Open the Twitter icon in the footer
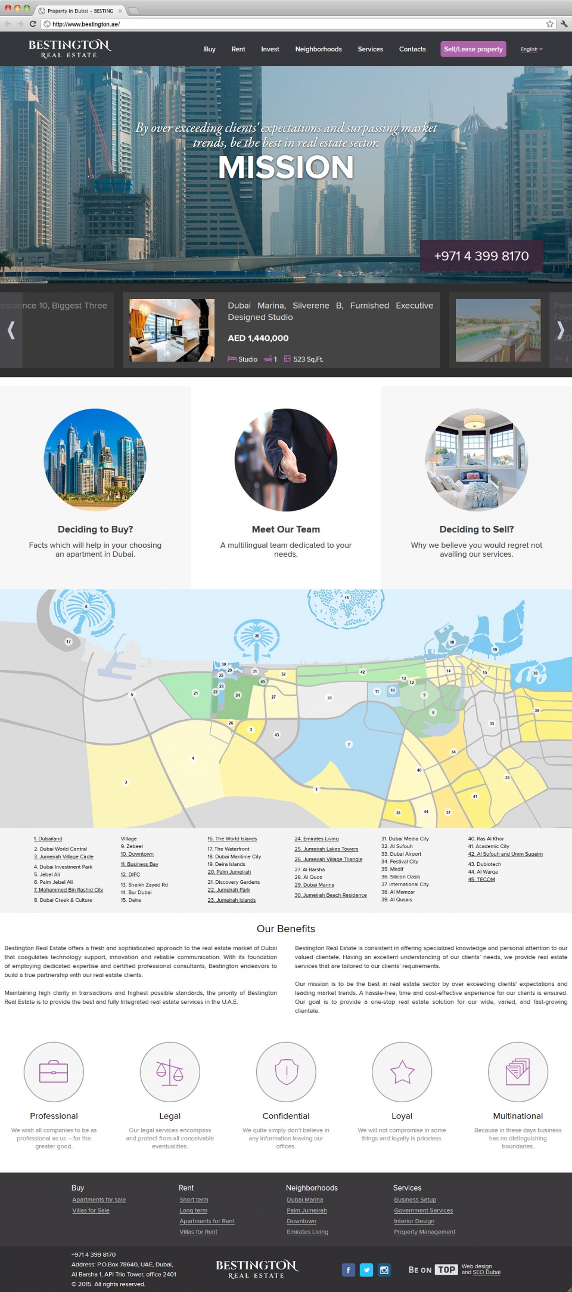 tap(366, 1270)
